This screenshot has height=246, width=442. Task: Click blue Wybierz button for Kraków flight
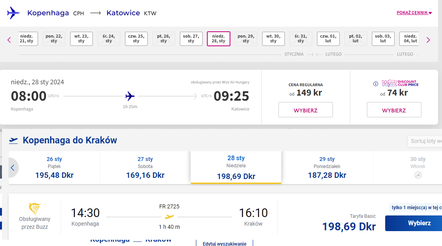coord(413,223)
